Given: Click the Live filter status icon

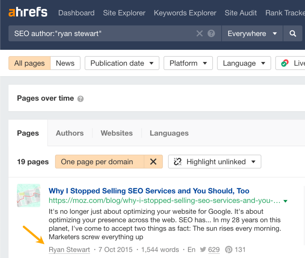Looking at the screenshot, I should pyautogui.click(x=286, y=63).
